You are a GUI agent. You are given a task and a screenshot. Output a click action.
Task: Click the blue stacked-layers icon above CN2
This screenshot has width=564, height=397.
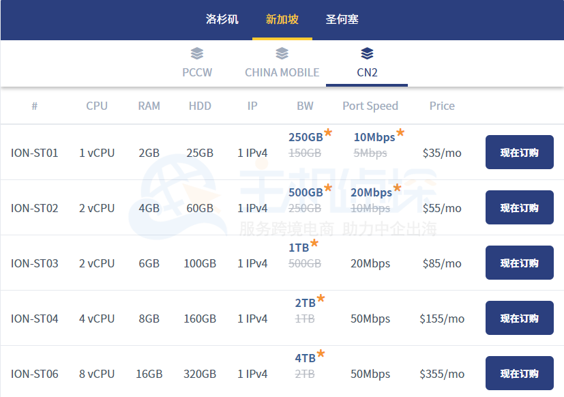[367, 54]
